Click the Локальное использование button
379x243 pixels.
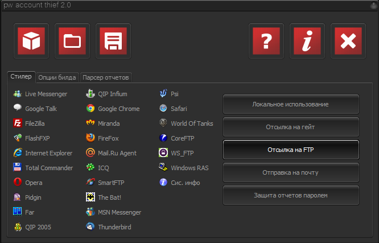pos(291,104)
